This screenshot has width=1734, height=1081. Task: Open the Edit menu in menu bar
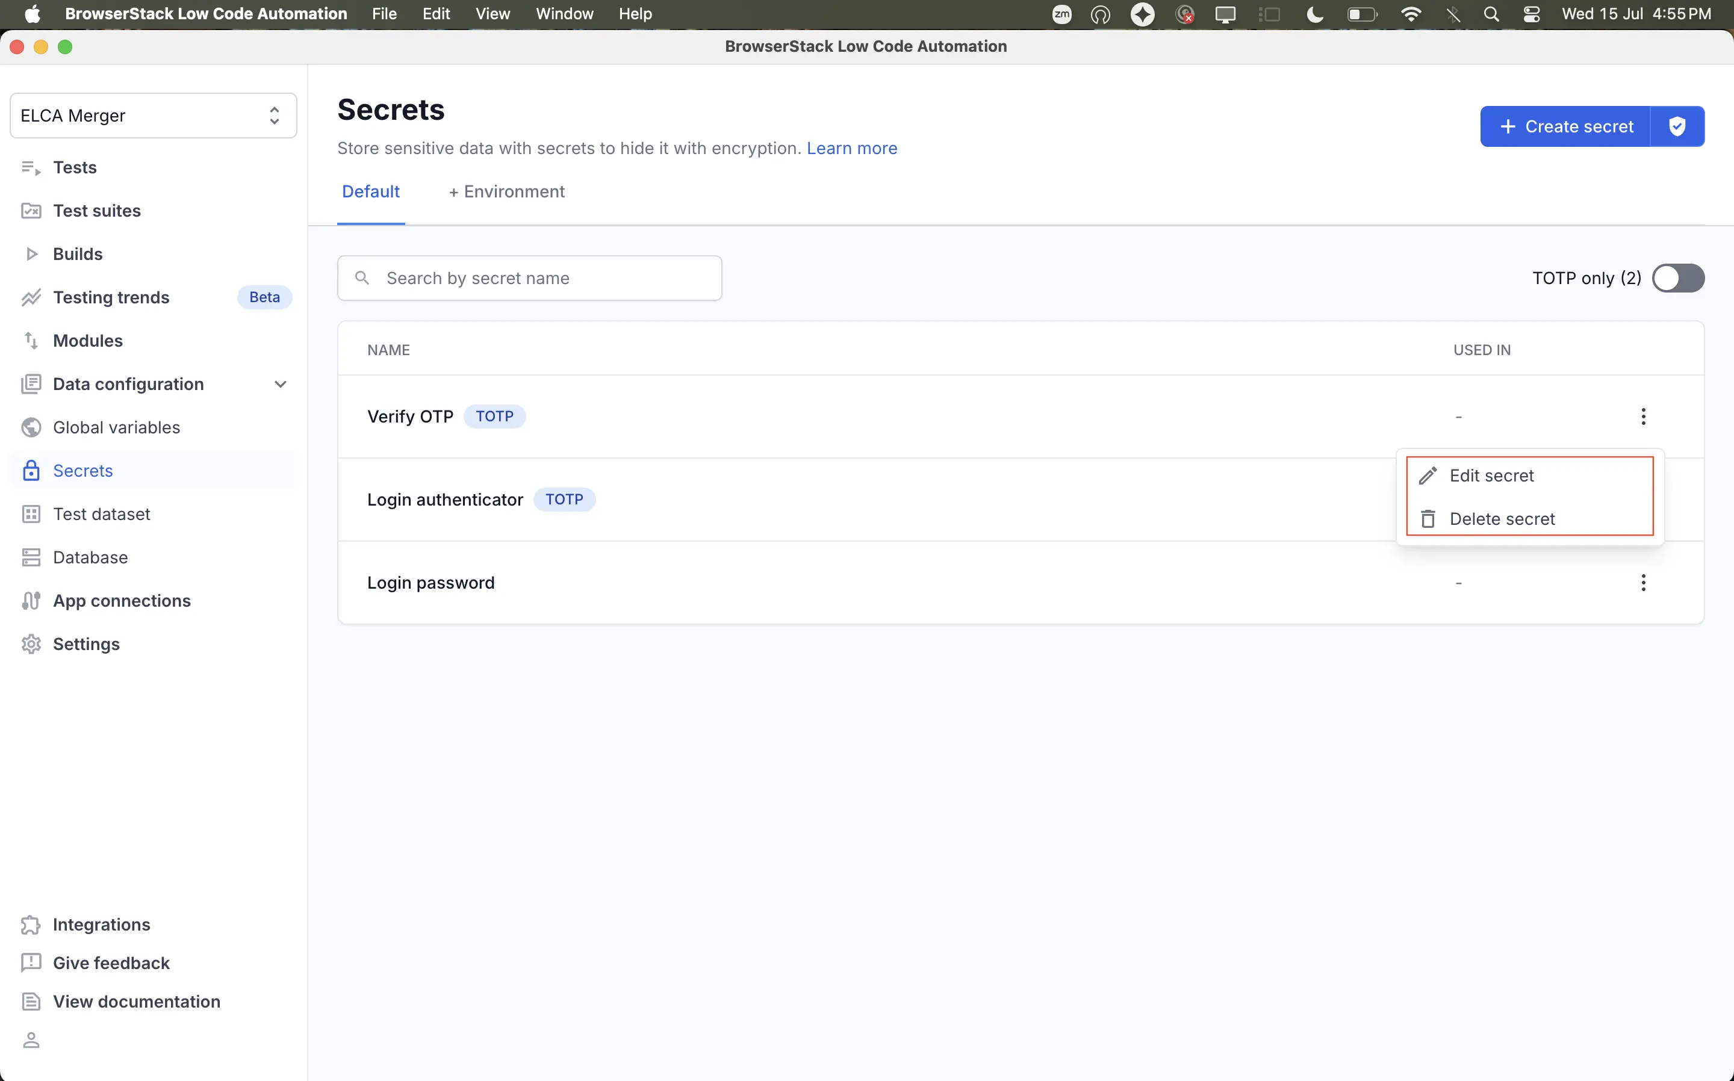436,14
